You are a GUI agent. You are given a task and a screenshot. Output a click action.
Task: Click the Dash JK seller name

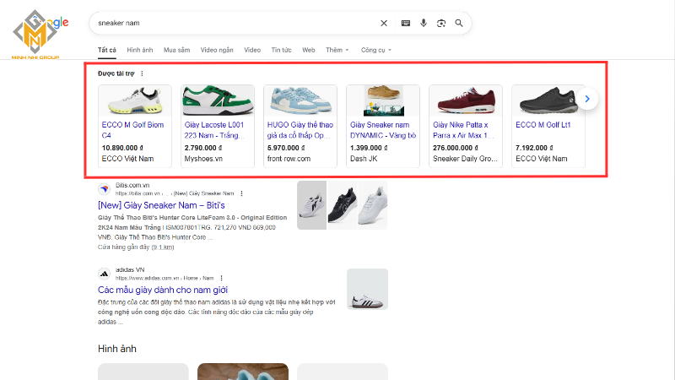pos(364,159)
